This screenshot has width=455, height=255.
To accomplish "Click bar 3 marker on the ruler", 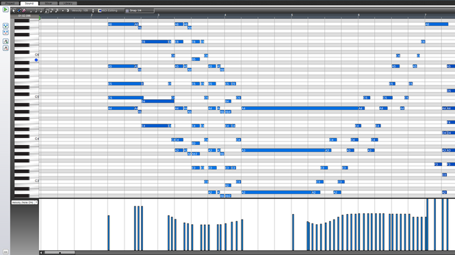I will [x=159, y=15].
